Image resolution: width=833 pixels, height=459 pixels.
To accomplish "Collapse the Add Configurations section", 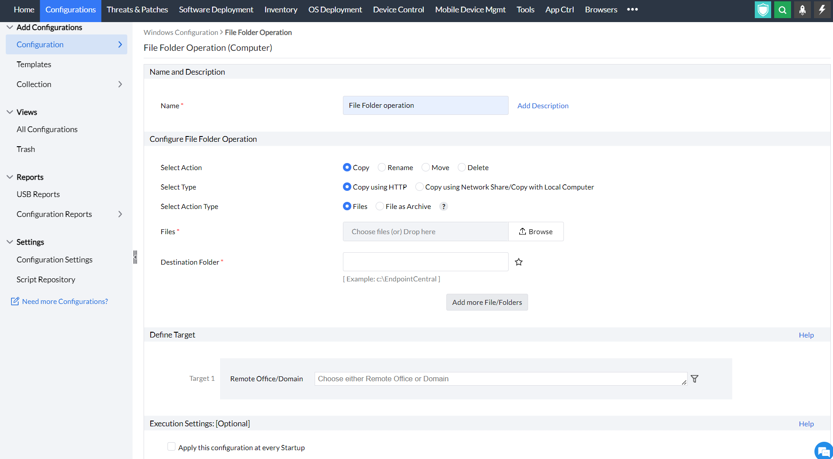I will (x=10, y=27).
